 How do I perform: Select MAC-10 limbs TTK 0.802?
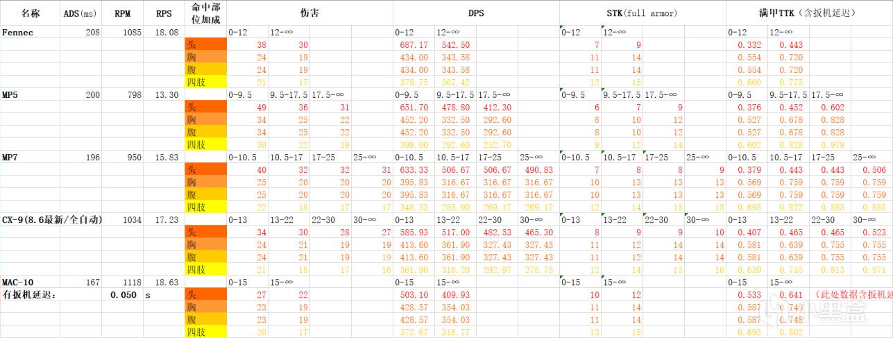pos(791,332)
